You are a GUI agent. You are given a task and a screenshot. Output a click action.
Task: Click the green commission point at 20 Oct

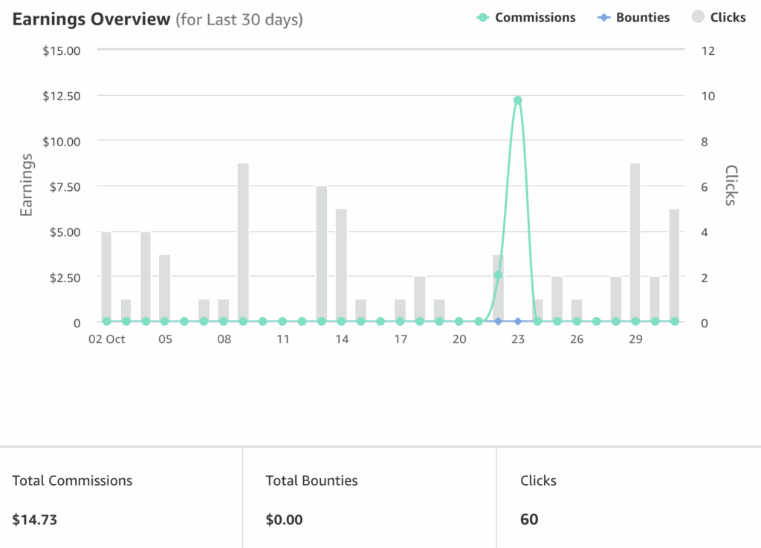pyautogui.click(x=459, y=322)
